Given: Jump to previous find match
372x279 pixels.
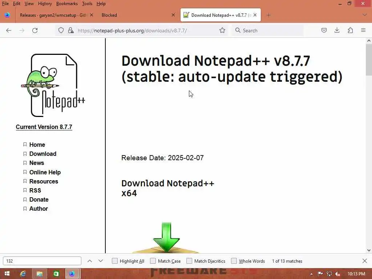Looking at the screenshot, I should point(90,261).
